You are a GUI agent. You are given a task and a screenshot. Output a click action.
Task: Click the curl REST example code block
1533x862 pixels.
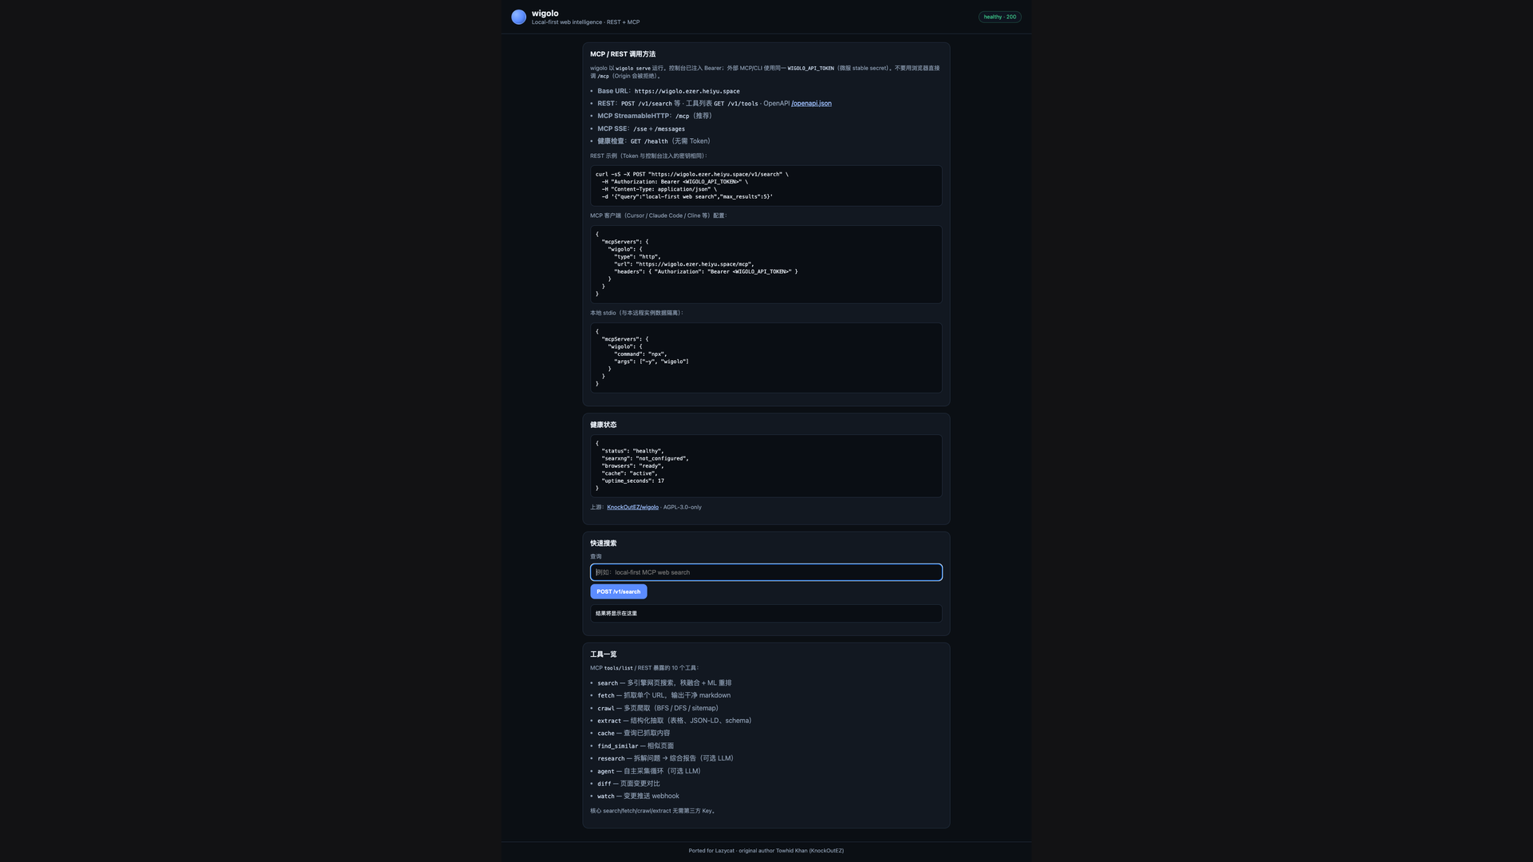pos(766,186)
